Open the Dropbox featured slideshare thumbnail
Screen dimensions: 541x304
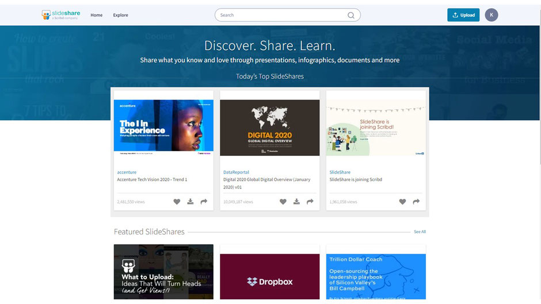(x=270, y=276)
